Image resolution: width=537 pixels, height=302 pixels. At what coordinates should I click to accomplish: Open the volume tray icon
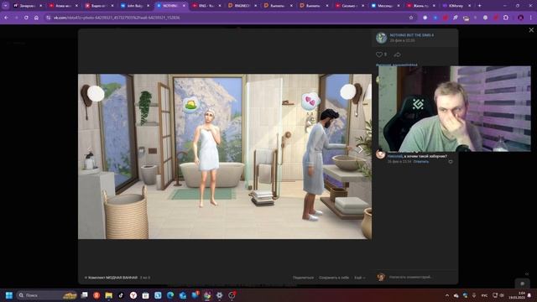[502, 295]
